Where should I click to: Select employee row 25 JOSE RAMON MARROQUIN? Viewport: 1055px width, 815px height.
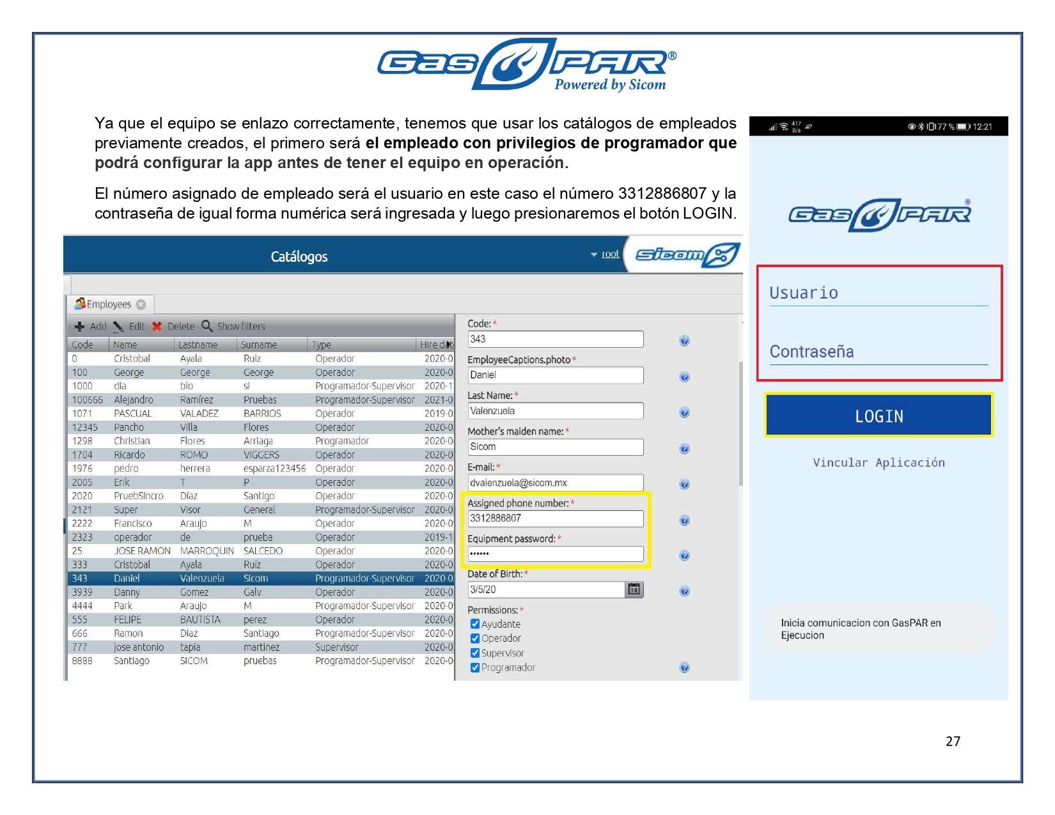point(261,551)
